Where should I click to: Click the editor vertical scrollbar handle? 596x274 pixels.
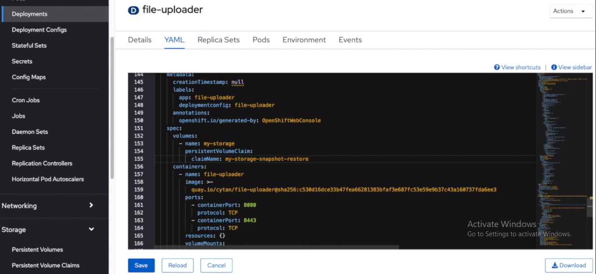click(x=589, y=207)
